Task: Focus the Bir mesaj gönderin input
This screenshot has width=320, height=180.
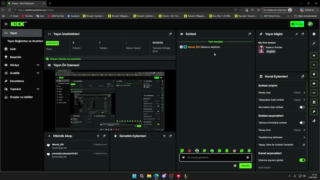Action: pos(215,157)
